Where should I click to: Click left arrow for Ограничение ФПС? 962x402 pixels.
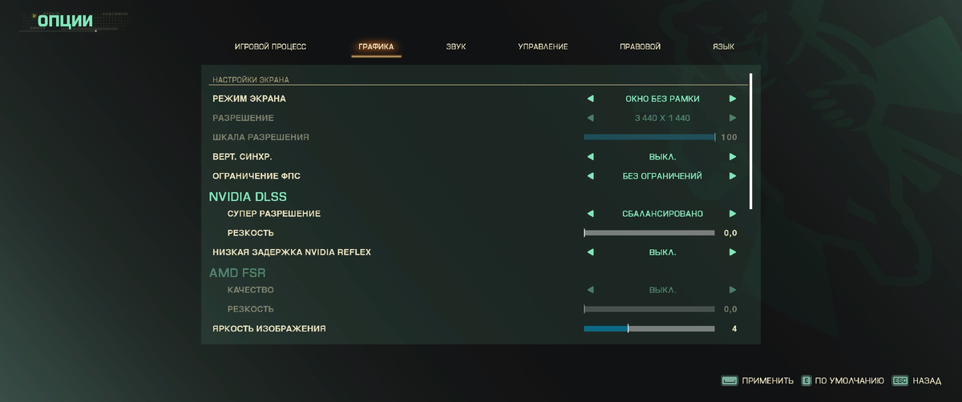click(591, 176)
